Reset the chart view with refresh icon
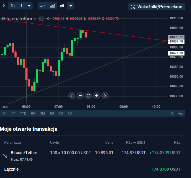The image size is (191, 178). [88, 96]
